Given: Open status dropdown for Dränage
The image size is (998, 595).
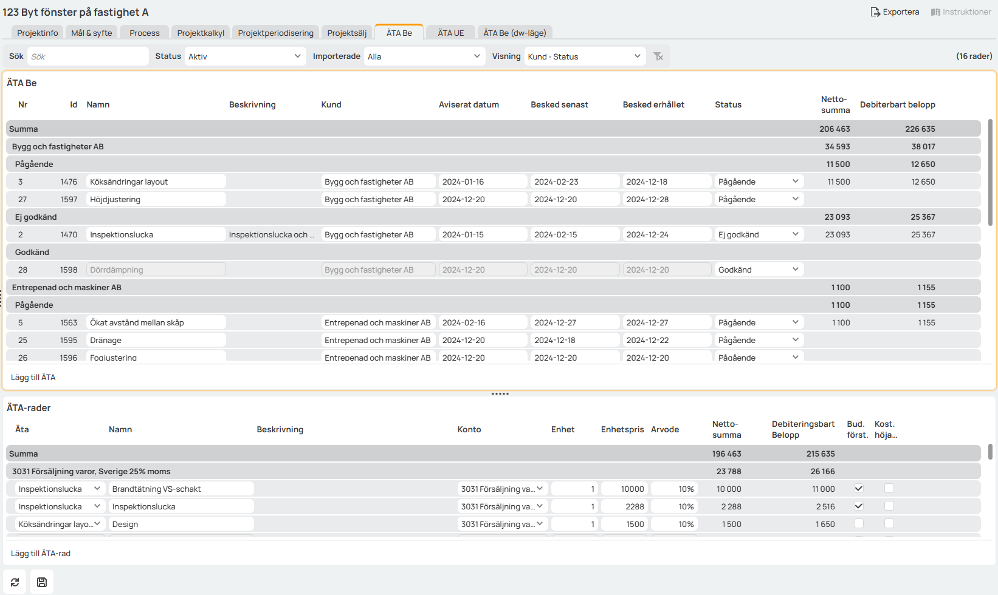Looking at the screenshot, I should [759, 340].
